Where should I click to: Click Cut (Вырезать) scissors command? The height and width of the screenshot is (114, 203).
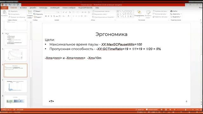[x=13, y=11]
